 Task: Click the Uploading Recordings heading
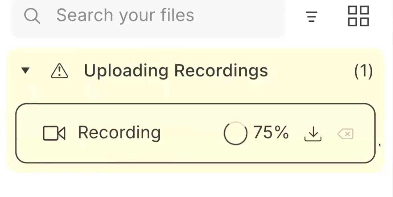176,70
